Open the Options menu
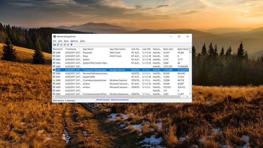 coord(74,41)
